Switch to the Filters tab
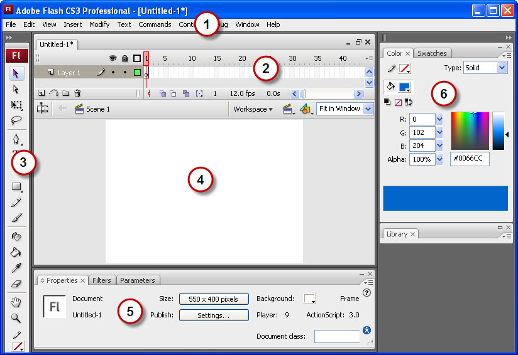The width and height of the screenshot is (518, 355). coord(102,280)
